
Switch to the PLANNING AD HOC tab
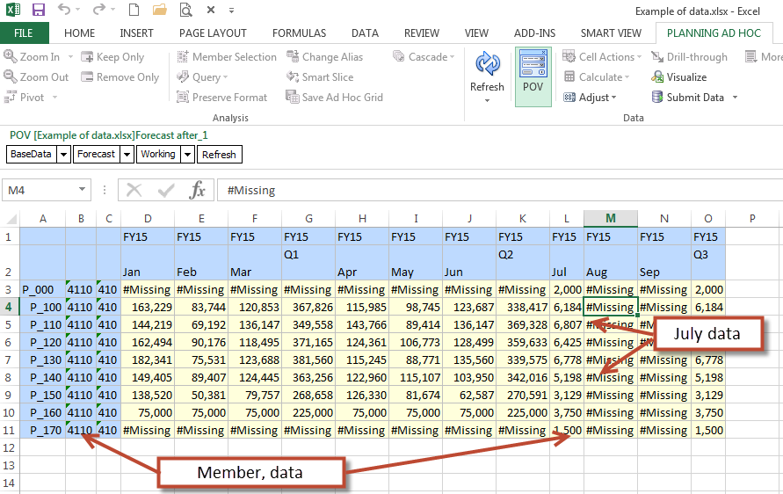714,33
